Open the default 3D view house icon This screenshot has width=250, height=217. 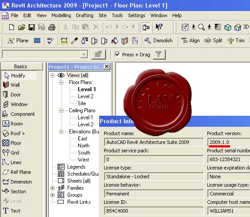pos(238,27)
